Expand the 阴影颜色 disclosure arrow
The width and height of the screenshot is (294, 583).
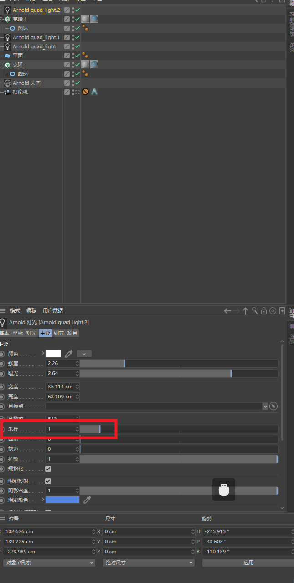(x=43, y=500)
